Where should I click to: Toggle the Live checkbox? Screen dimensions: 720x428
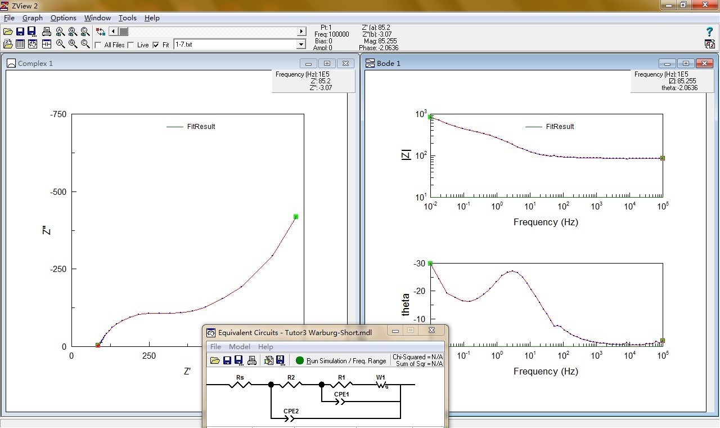[x=131, y=45]
